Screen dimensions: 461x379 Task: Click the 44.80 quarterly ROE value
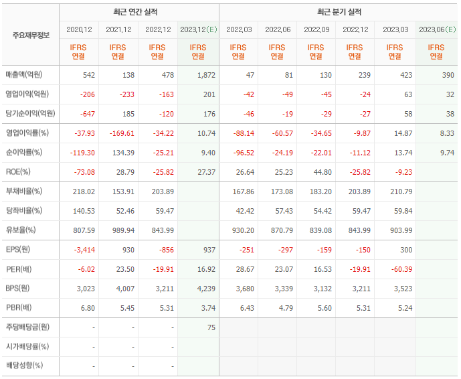[322, 173]
